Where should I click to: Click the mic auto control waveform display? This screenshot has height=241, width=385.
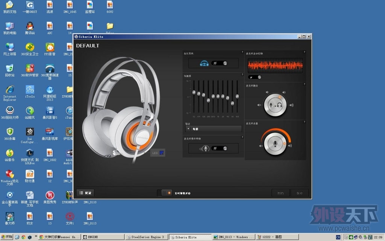coord(275,66)
